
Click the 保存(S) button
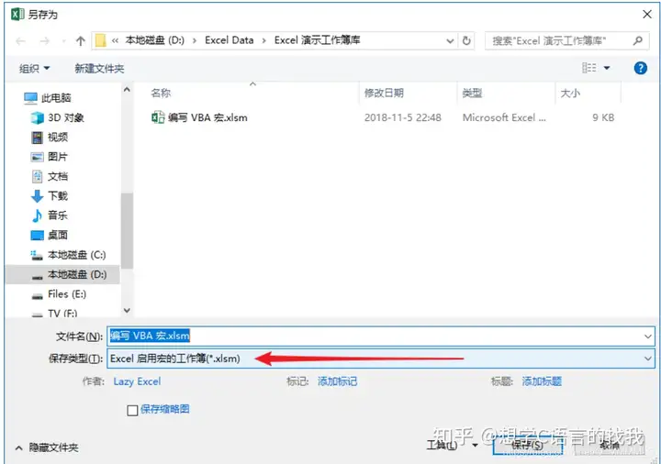tap(527, 446)
